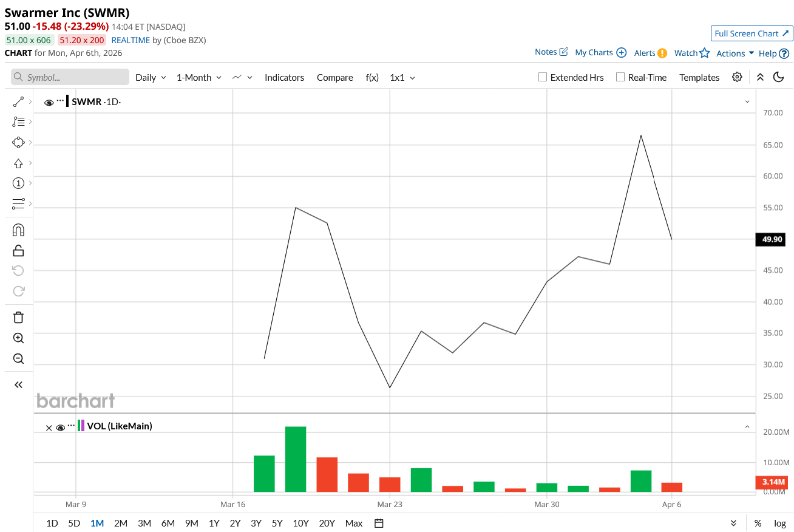Check the Real-Time checkbox
This screenshot has height=532, width=794.
[620, 77]
